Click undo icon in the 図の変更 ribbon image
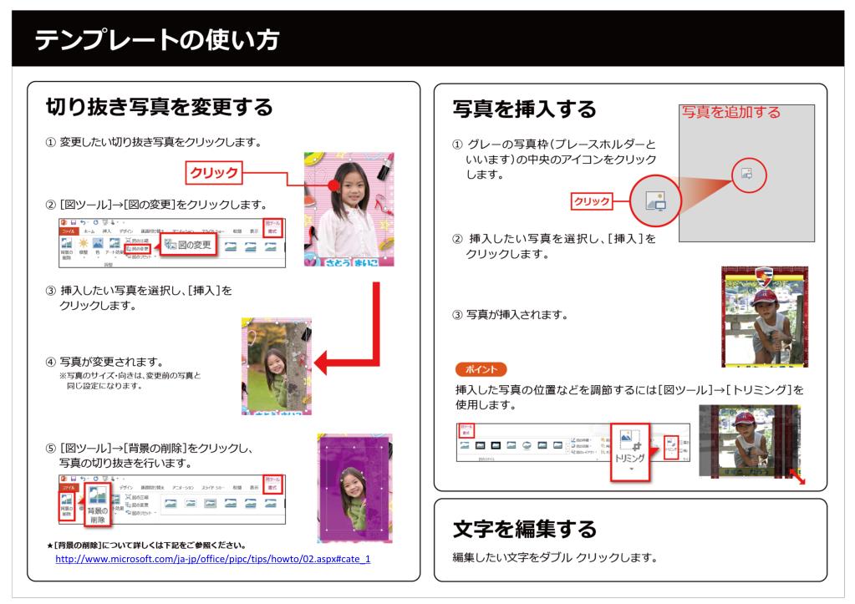This screenshot has height=604, width=855. [x=83, y=222]
